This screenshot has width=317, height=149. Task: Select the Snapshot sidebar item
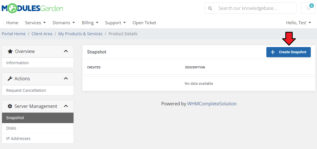(x=38, y=118)
